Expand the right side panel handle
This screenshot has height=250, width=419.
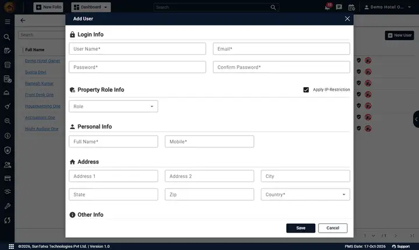tap(416, 119)
